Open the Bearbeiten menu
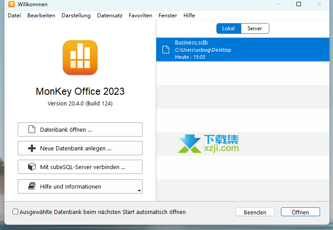This screenshot has height=230, width=333. [41, 16]
